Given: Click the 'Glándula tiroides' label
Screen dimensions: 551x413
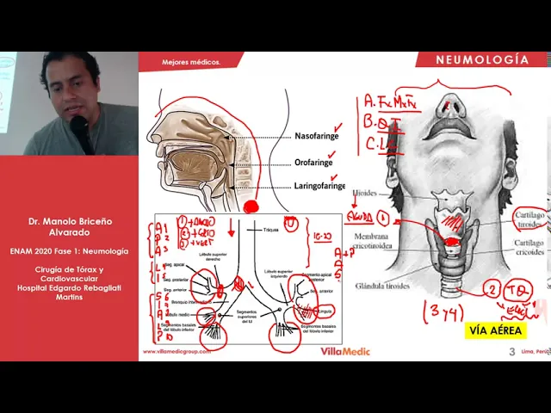Looking at the screenshot, I should pos(382,286).
